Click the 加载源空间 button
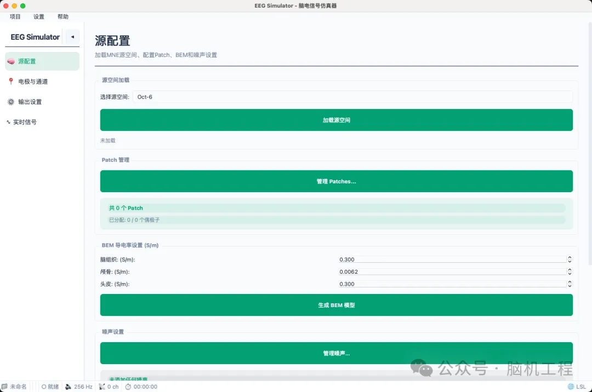592x392 pixels. pos(337,120)
